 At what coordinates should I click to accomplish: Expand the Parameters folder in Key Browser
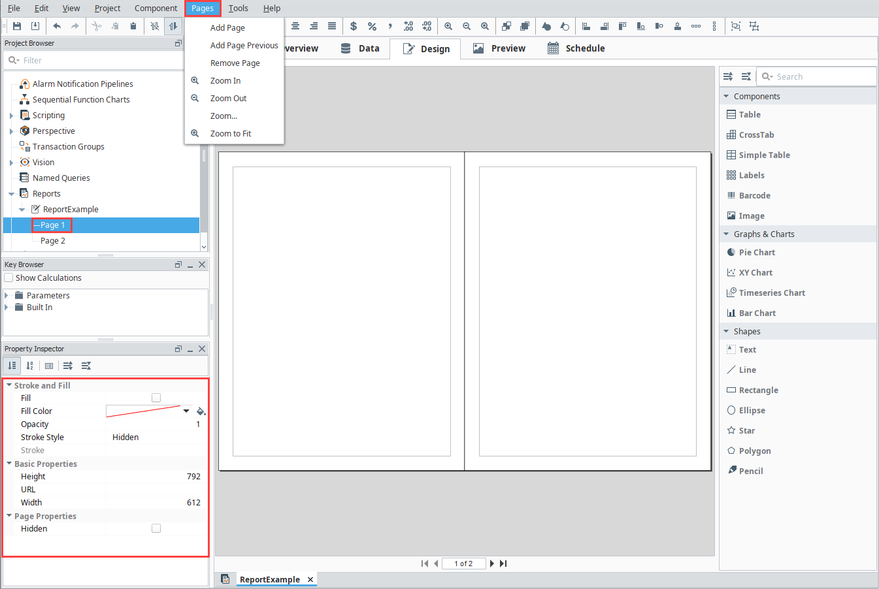7,295
